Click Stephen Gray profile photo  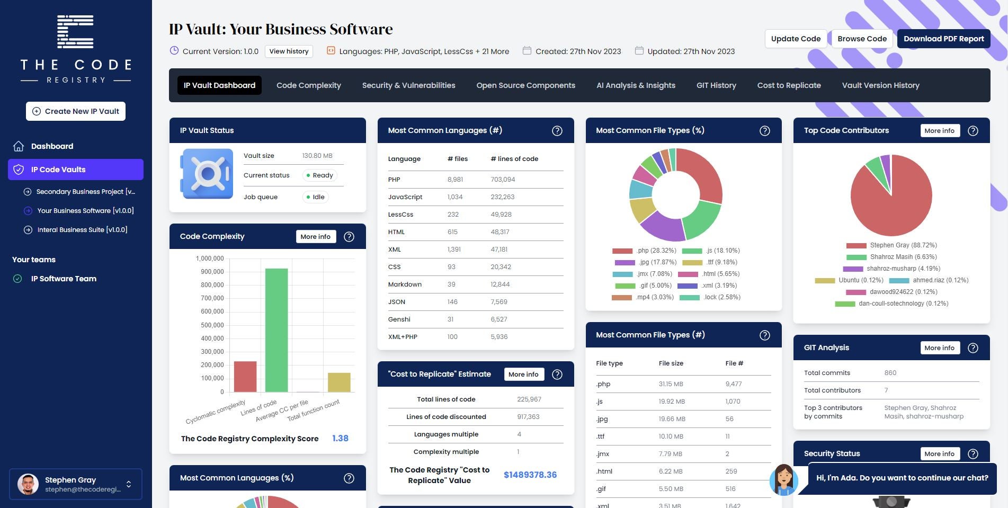tap(28, 484)
